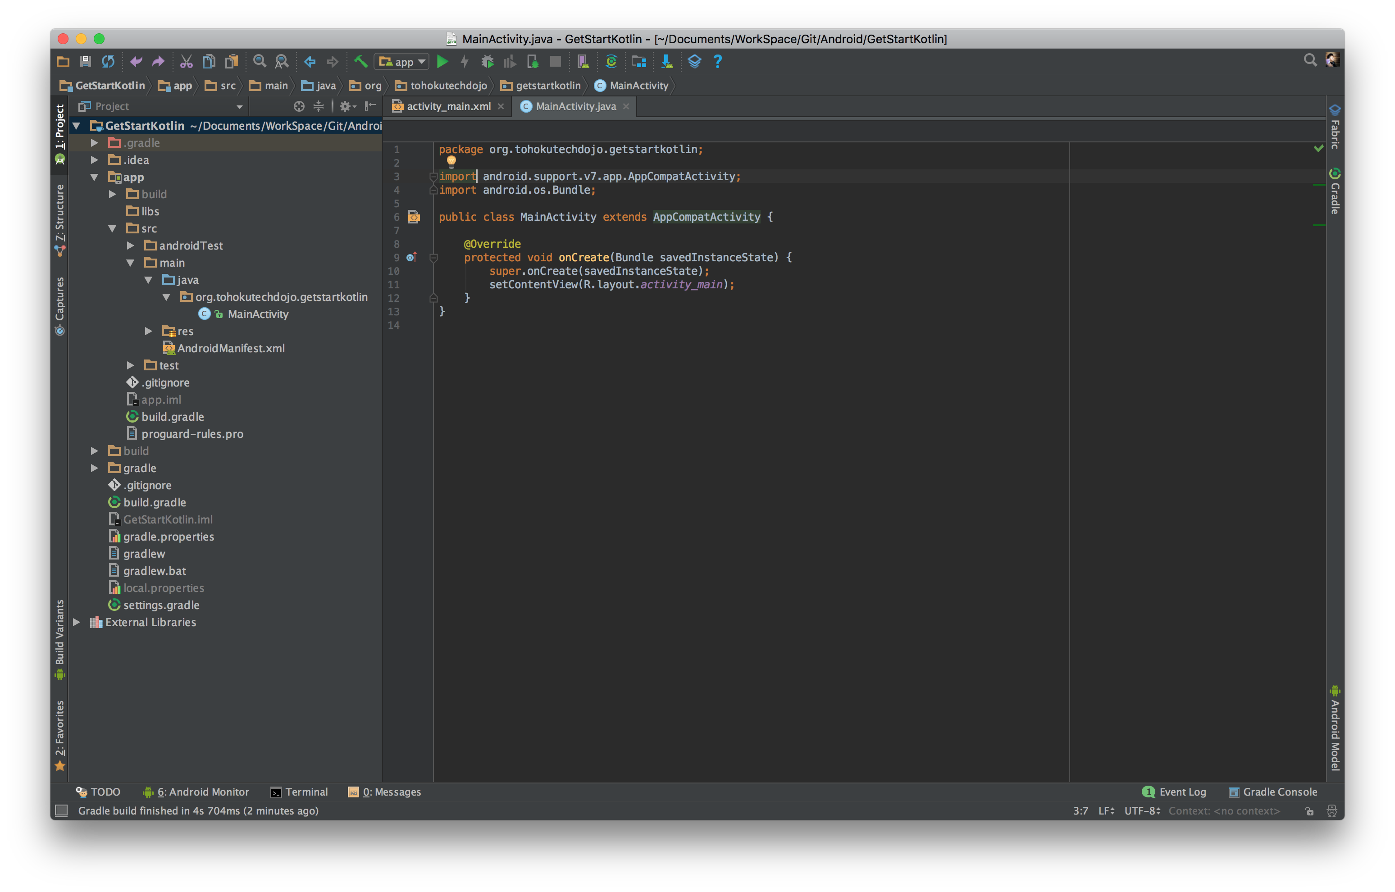The image size is (1395, 892).
Task: Close the activity_main.xml tab
Action: 501,106
